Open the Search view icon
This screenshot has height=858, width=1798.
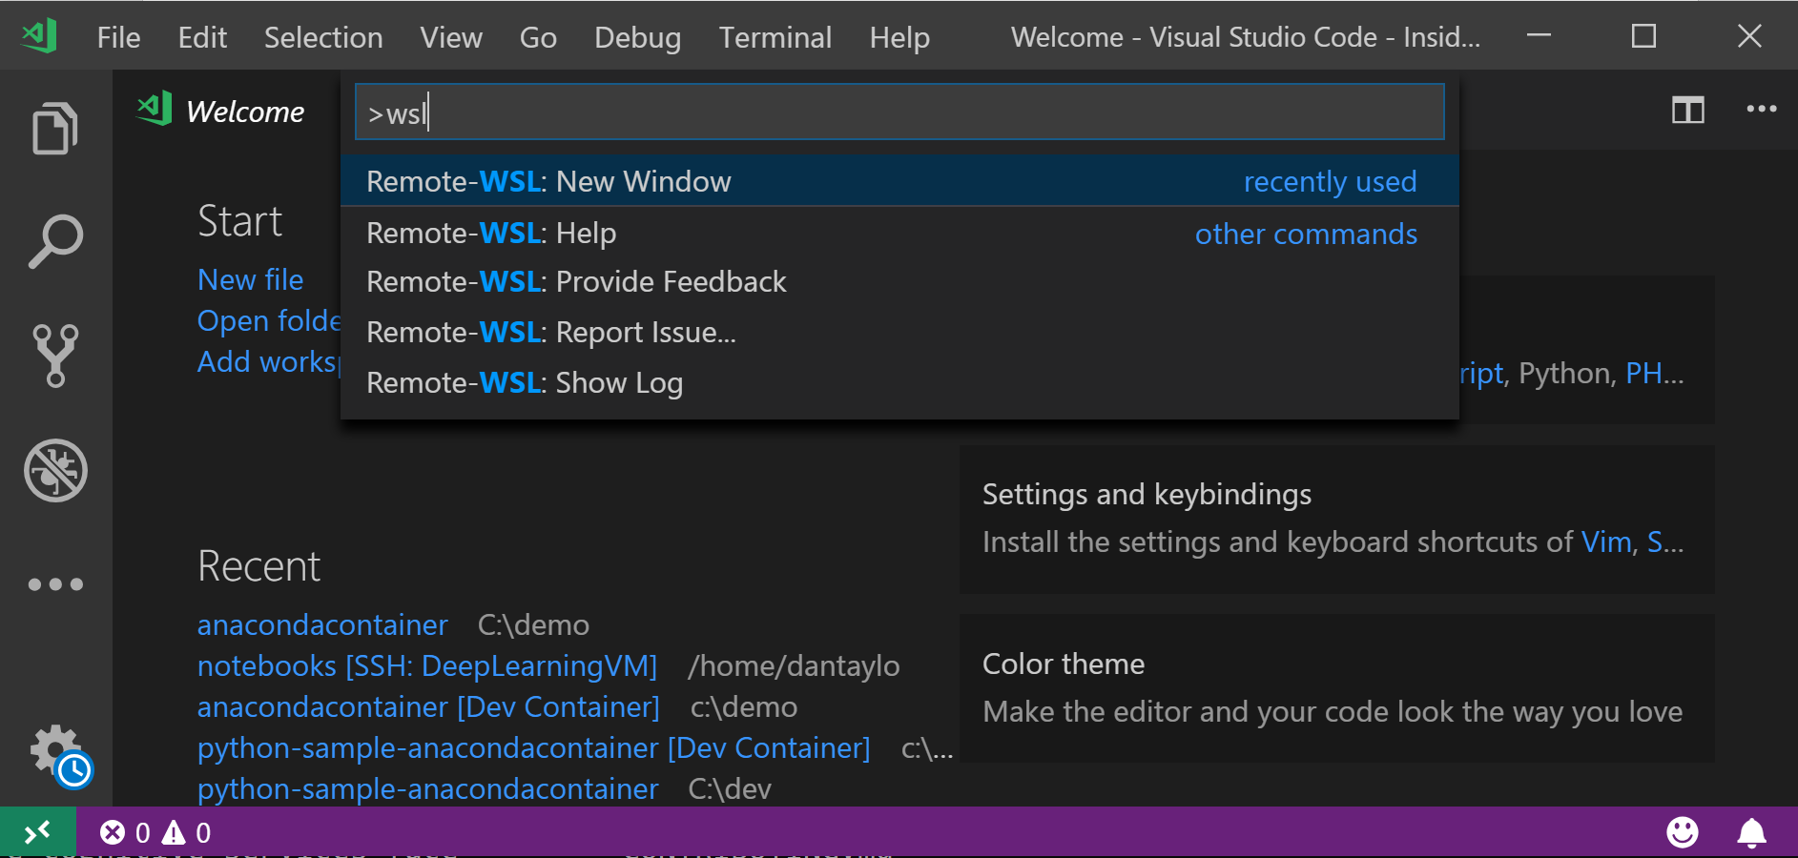pos(55,241)
